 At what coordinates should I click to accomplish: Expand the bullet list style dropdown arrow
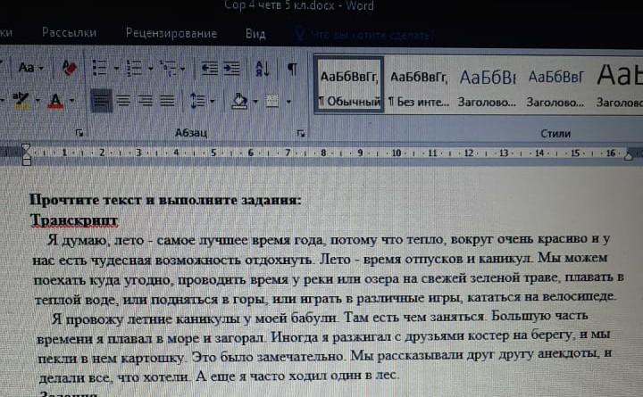click(116, 69)
